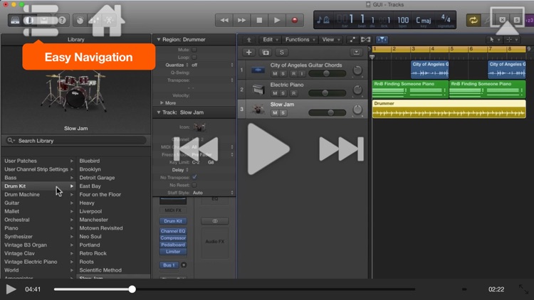Click the Drum Kit instrument slot

pos(173,221)
